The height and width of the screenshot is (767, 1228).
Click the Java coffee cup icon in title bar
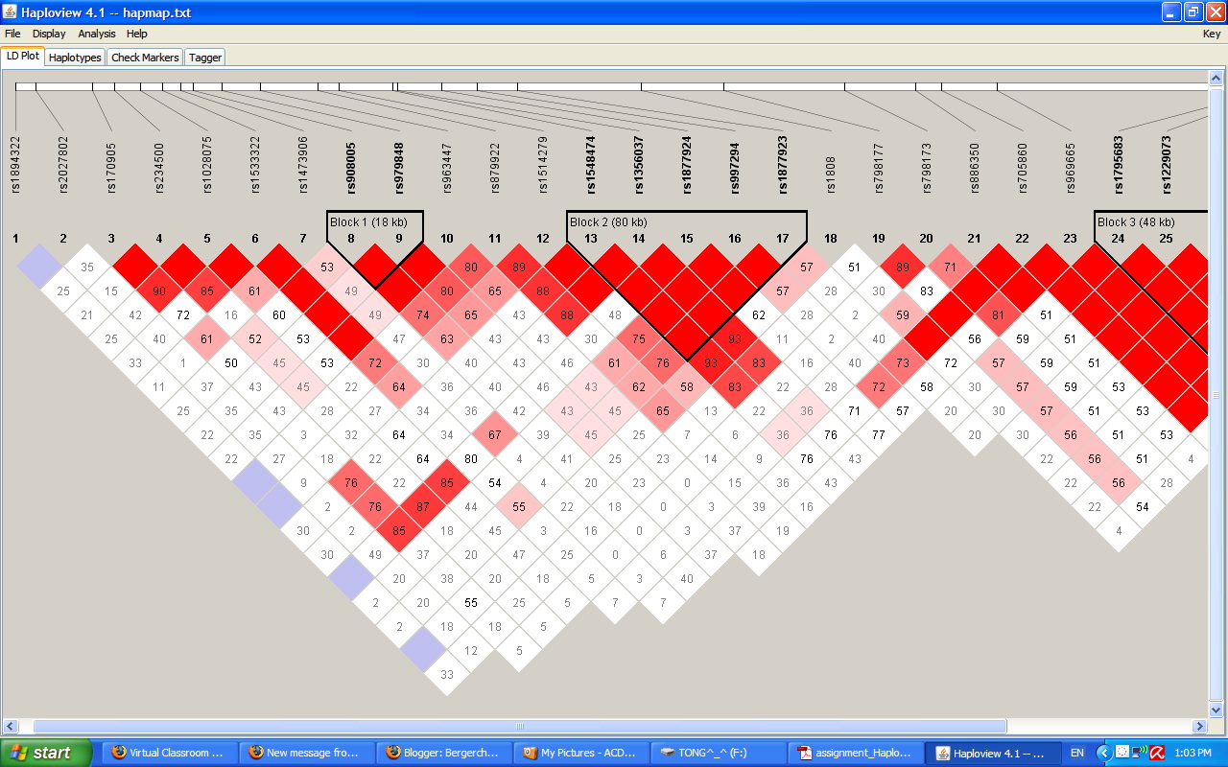[8, 12]
